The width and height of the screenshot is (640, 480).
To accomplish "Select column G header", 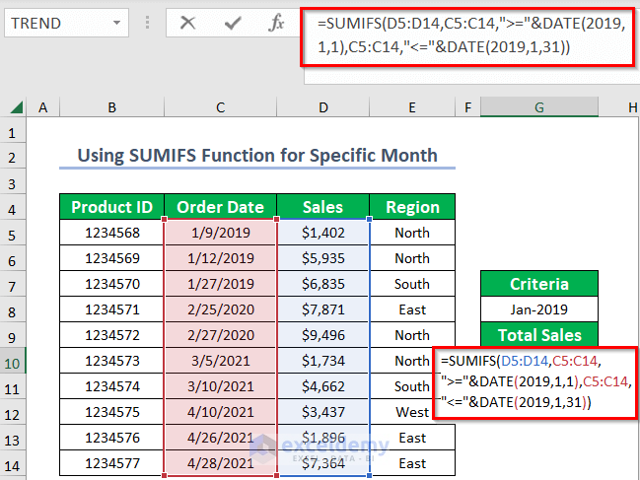I will 539,106.
